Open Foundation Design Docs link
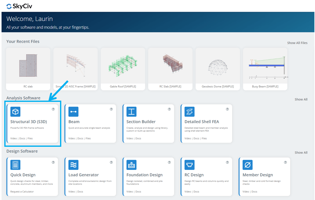315x200 pixels. (138, 192)
